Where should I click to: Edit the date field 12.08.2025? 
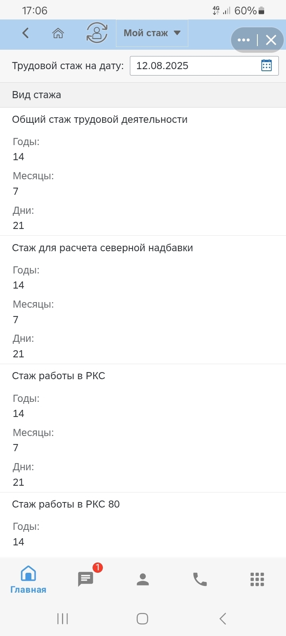[x=204, y=66]
